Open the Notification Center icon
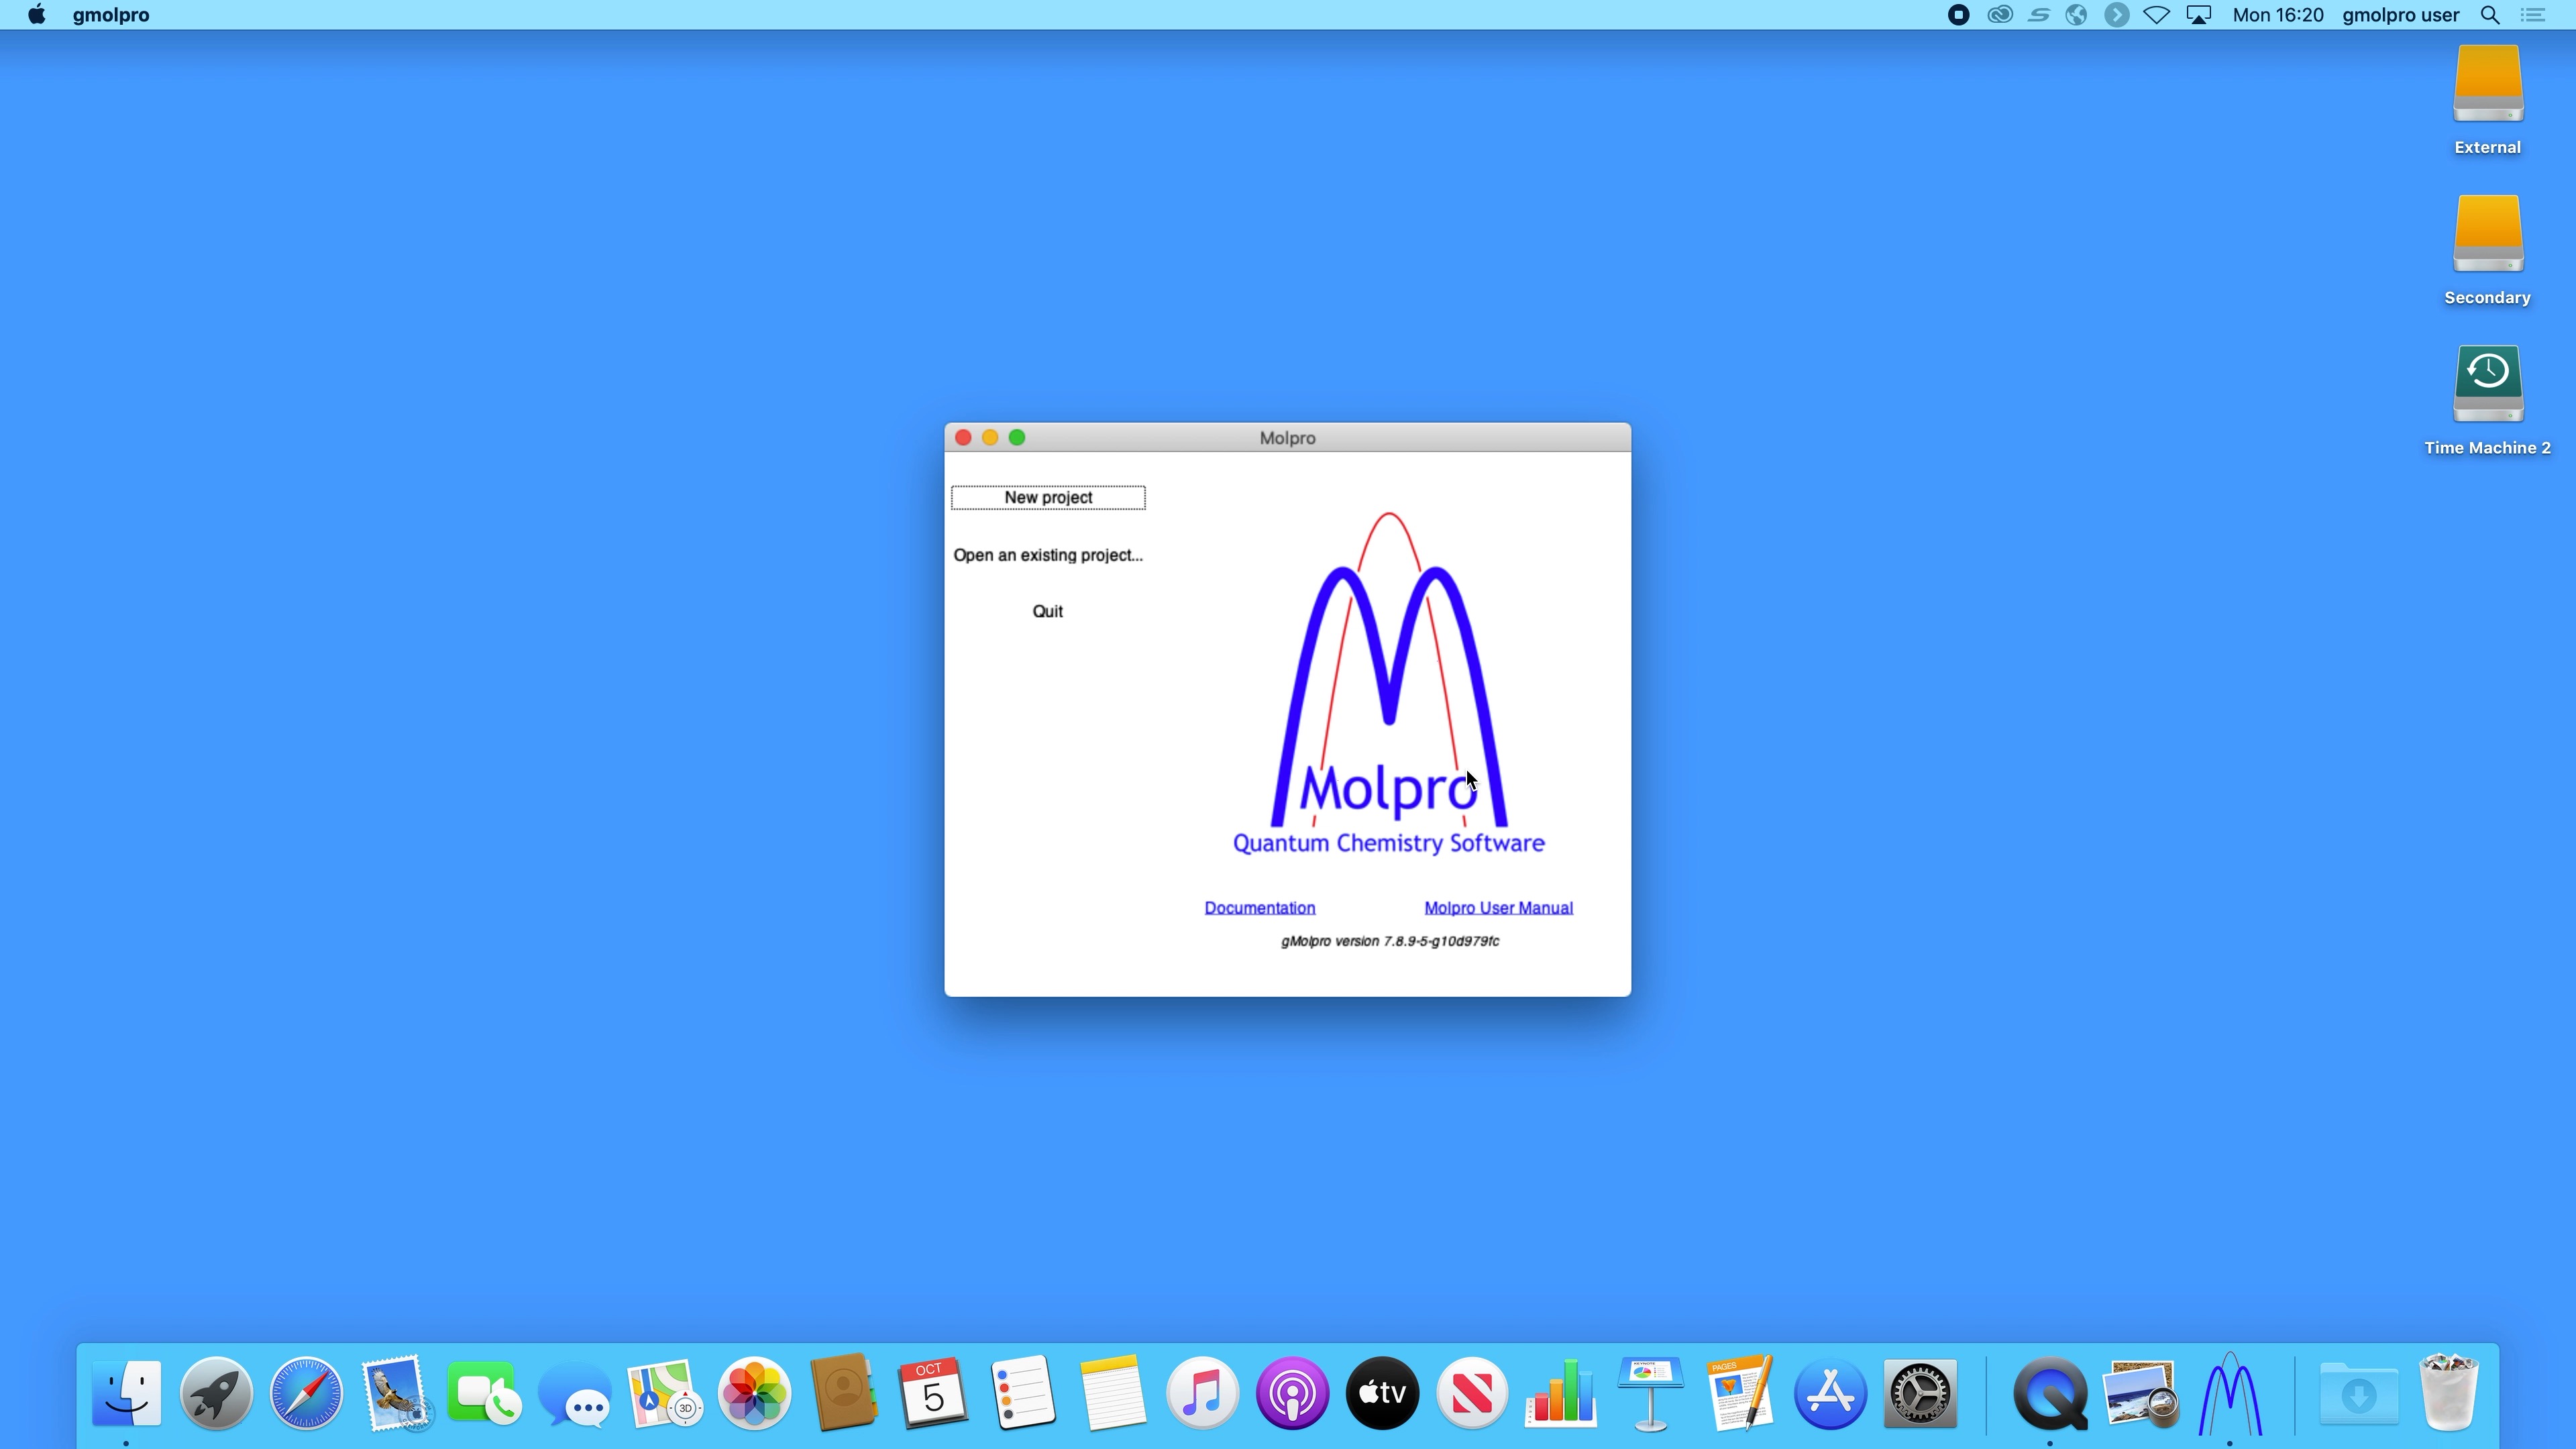This screenshot has width=2576, height=1449. coord(2533,15)
